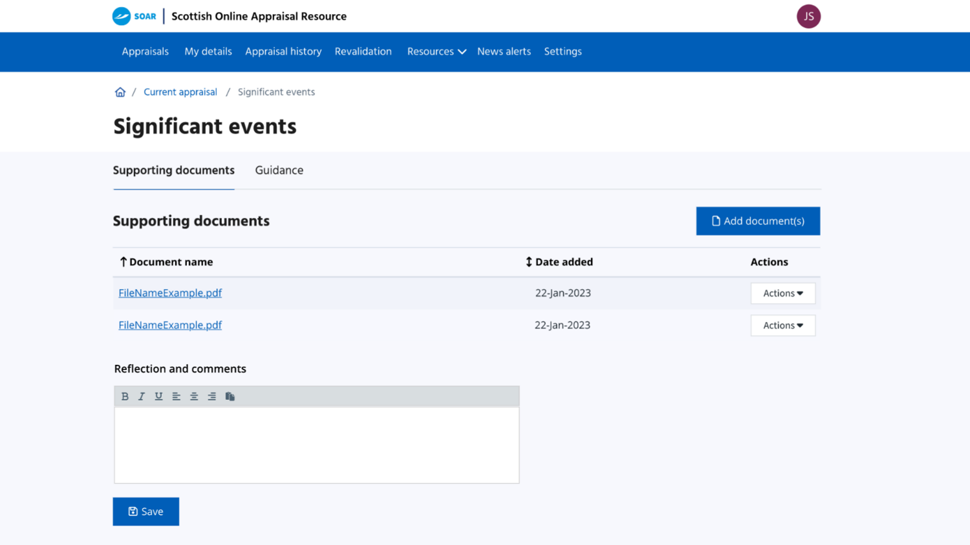Toggle italic formatting in editor
970x545 pixels.
[141, 396]
